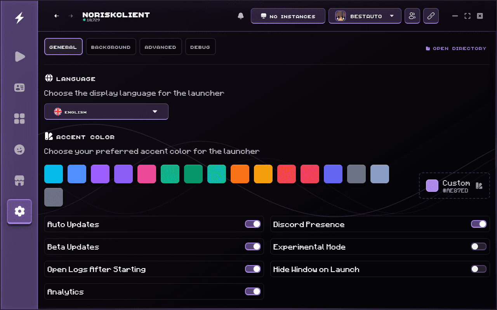Image resolution: width=497 pixels, height=310 pixels.
Task: Open the Play section in sidebar
Action: (x=19, y=57)
